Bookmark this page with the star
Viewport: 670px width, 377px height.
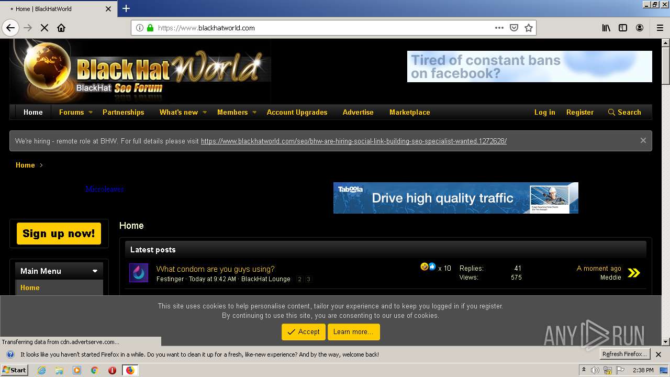529,28
